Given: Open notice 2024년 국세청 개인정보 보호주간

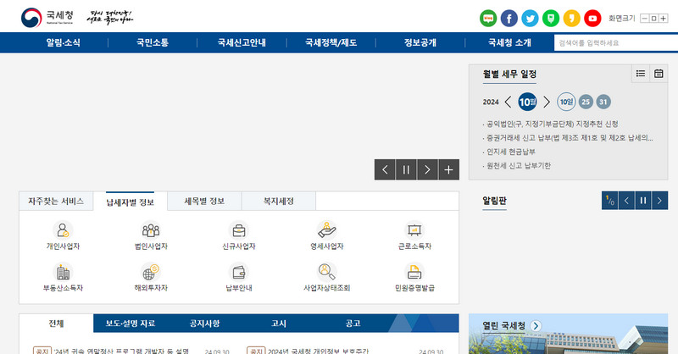Looking at the screenshot, I should point(319,351).
